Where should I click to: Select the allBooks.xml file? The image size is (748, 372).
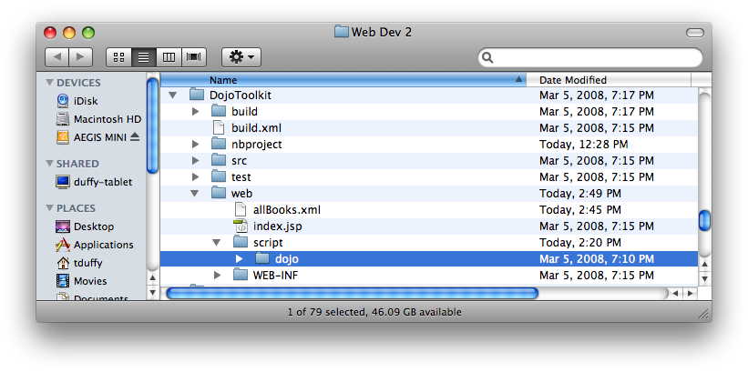tap(287, 210)
